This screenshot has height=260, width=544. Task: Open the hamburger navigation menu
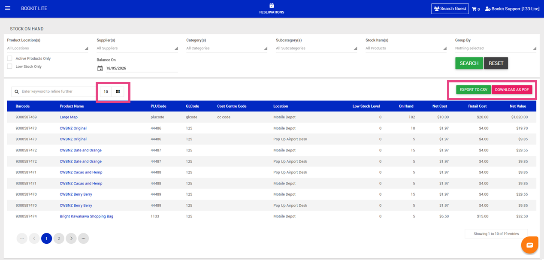[x=7, y=8]
